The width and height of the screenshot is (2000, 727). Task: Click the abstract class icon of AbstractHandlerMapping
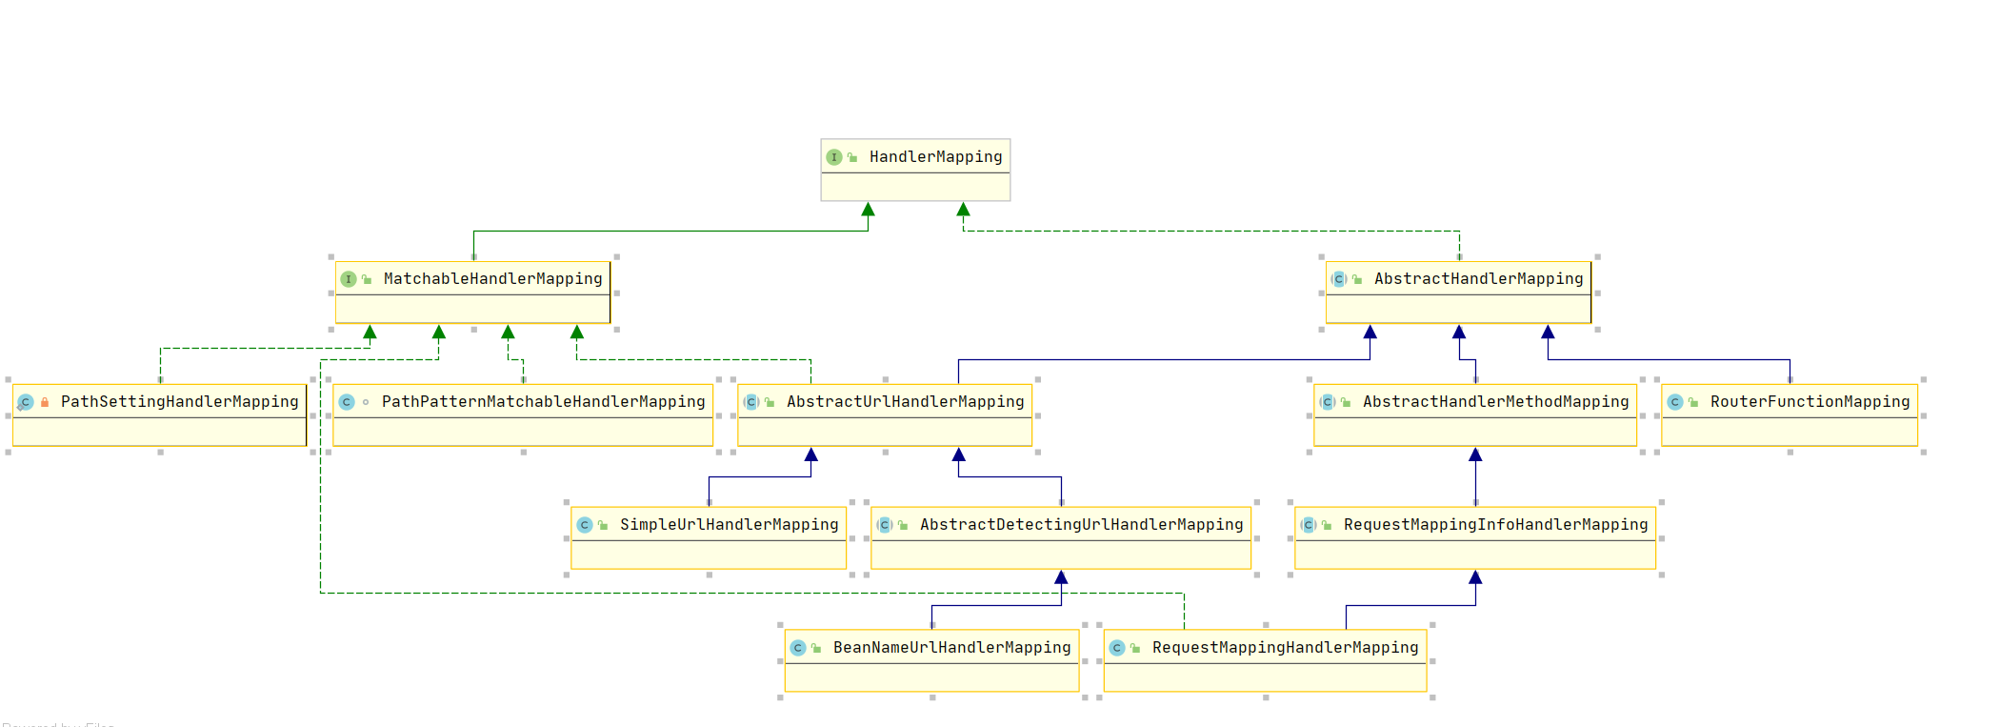[1339, 279]
